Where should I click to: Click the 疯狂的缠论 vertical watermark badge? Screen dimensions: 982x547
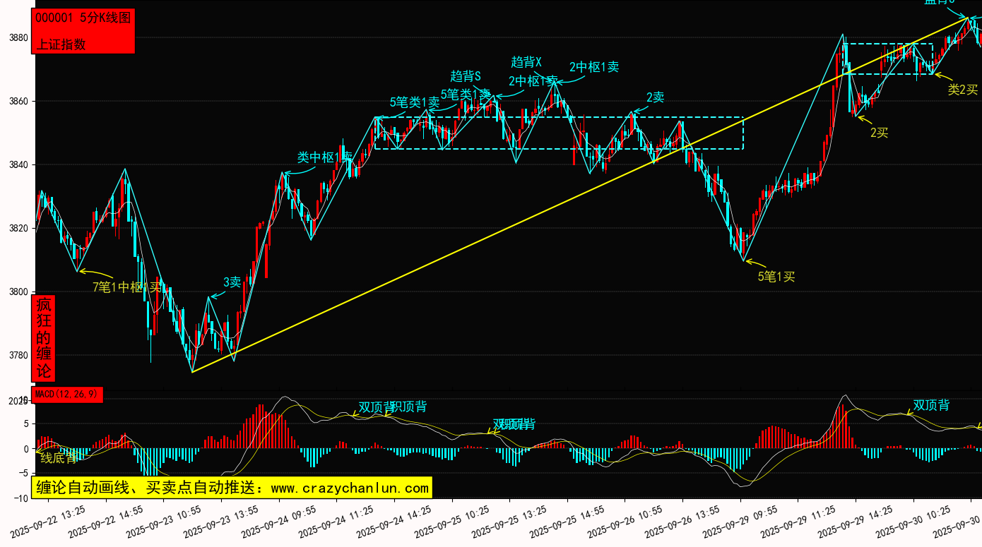44,338
